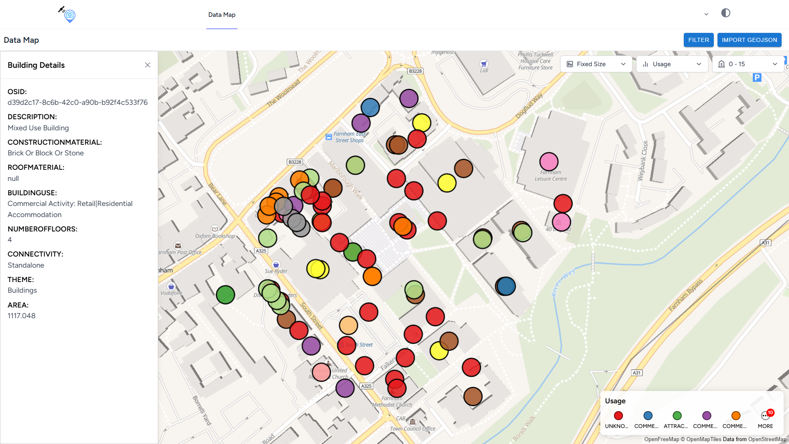The width and height of the screenshot is (789, 444).
Task: Expand the 0 - 15 floors dropdown
Action: pos(747,64)
